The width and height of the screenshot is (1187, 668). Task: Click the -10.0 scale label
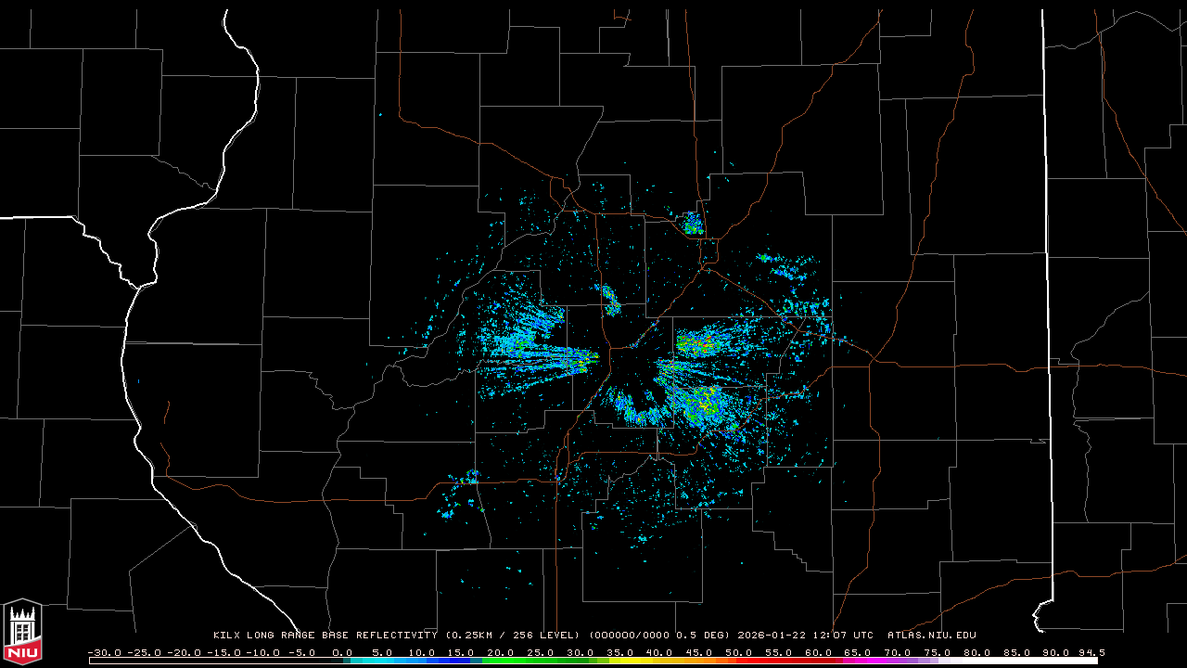coord(263,653)
